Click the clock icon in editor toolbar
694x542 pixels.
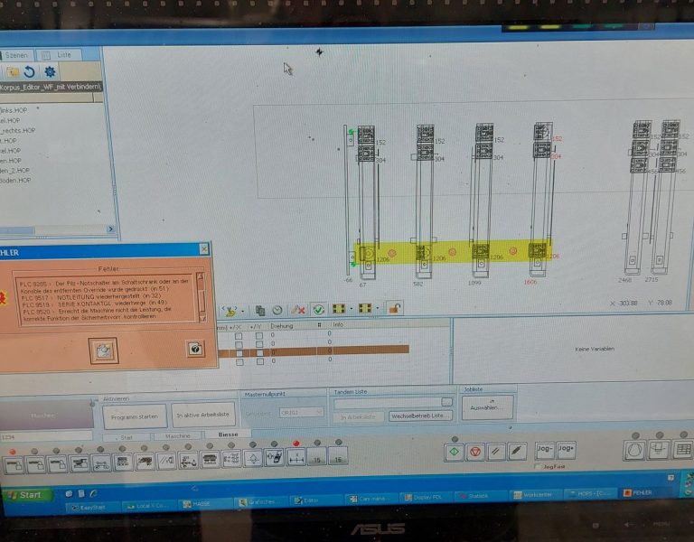(x=277, y=310)
